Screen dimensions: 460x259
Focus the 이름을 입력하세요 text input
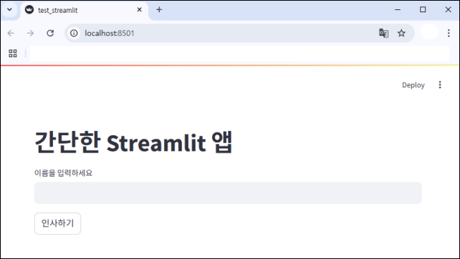[228, 192]
